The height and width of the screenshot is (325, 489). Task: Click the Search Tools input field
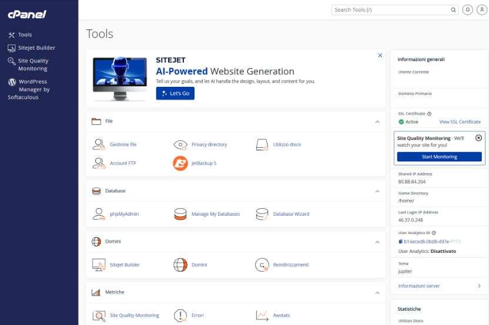click(395, 10)
